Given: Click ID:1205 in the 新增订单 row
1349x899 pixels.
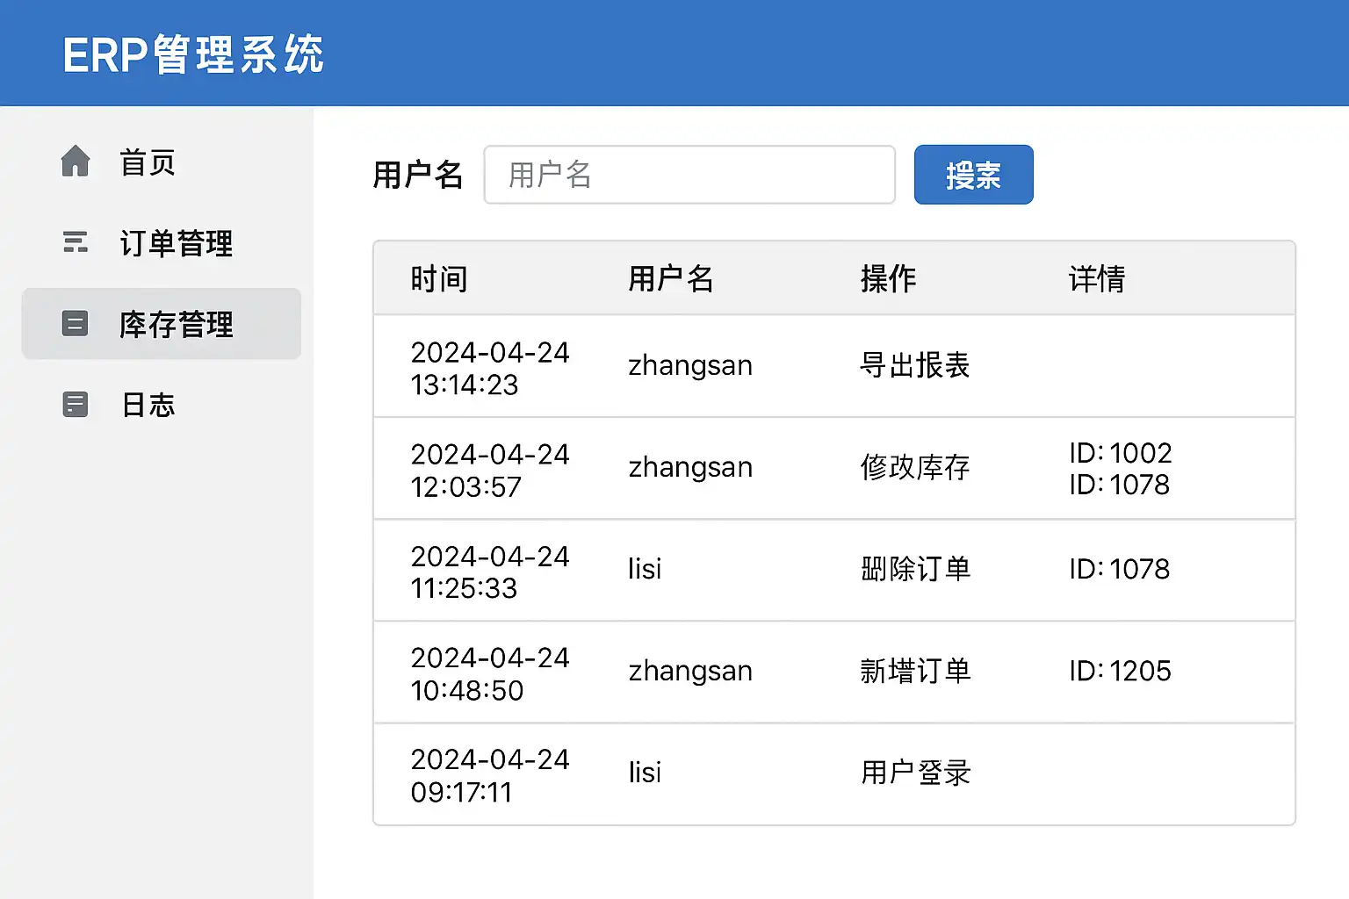Looking at the screenshot, I should [1120, 671].
